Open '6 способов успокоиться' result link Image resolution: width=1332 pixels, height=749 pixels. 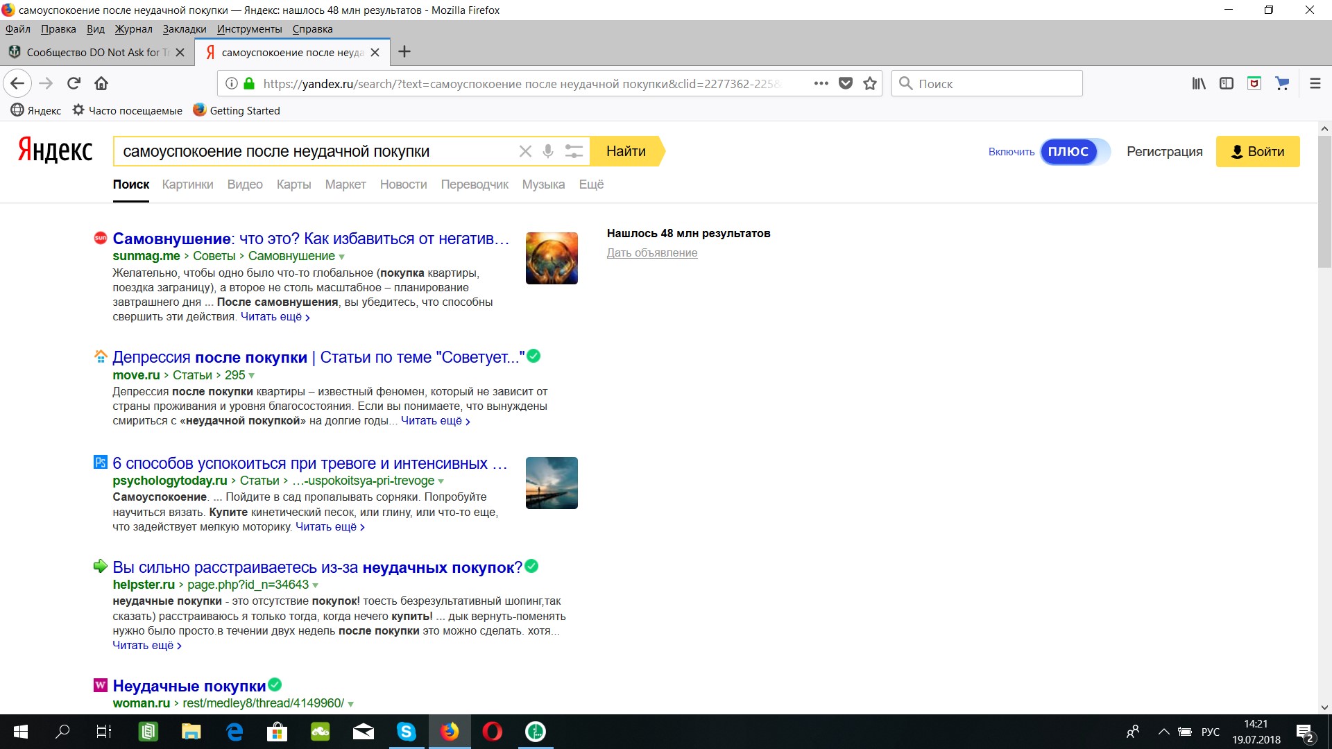coord(309,463)
